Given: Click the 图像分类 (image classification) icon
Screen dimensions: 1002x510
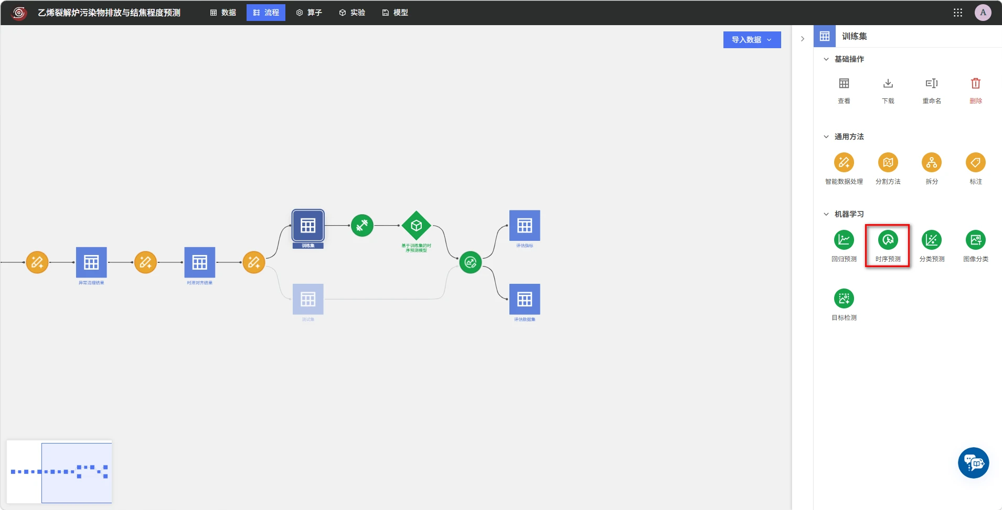Looking at the screenshot, I should [976, 240].
